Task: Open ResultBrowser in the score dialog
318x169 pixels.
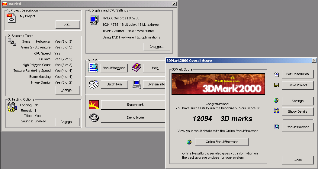Action: point(298,127)
